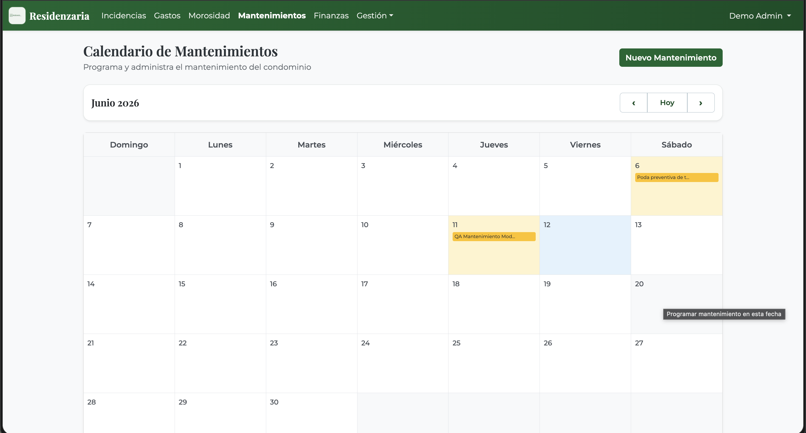
Task: Open the Morosidad page
Action: [x=209, y=16]
